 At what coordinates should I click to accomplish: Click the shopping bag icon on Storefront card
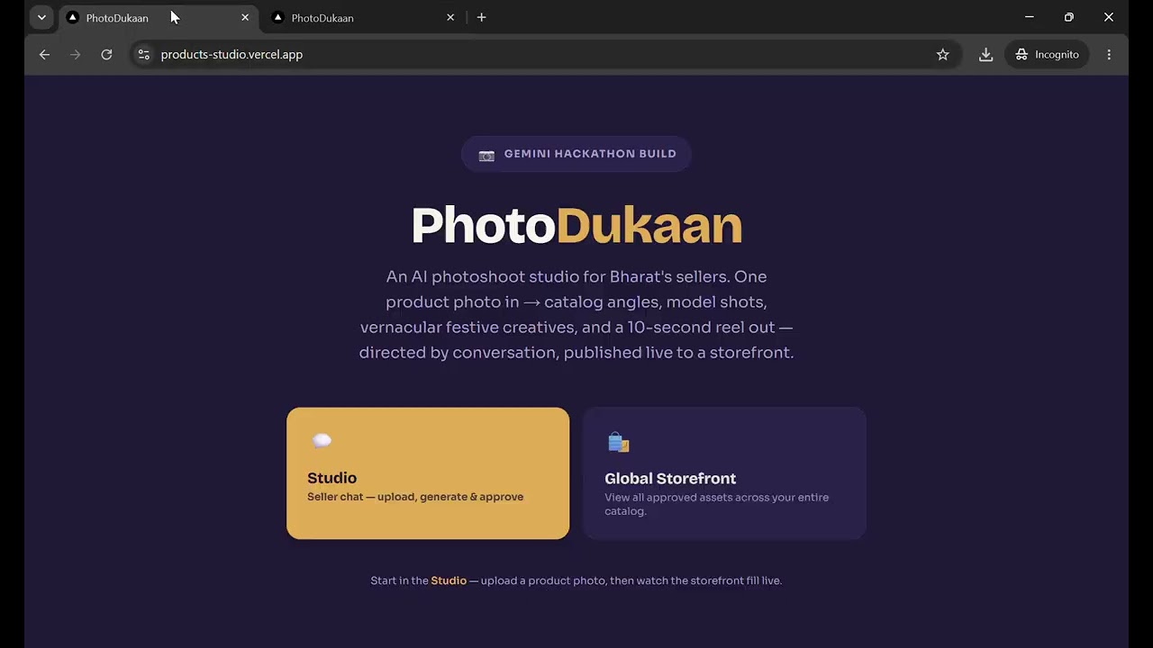(x=618, y=442)
